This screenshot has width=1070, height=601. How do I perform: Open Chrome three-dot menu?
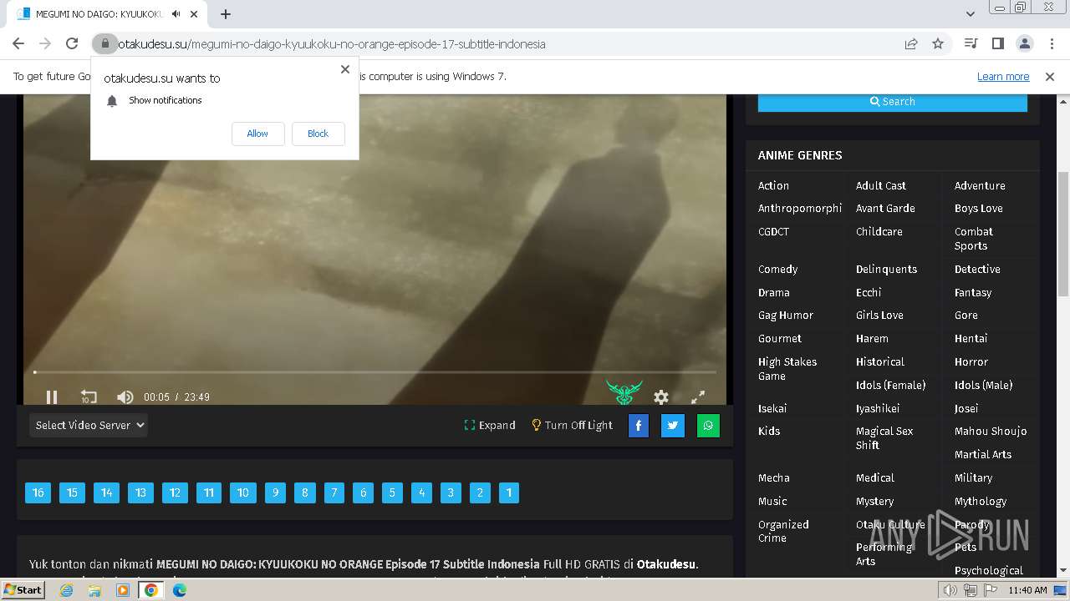(1051, 43)
